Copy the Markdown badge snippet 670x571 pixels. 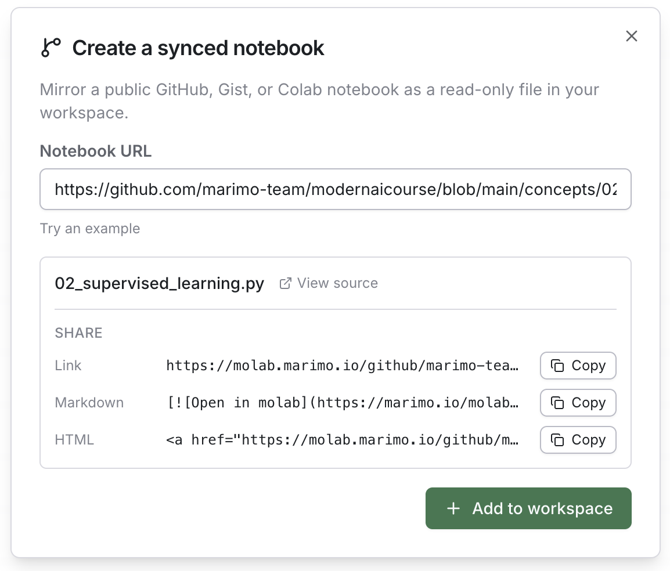click(x=578, y=403)
